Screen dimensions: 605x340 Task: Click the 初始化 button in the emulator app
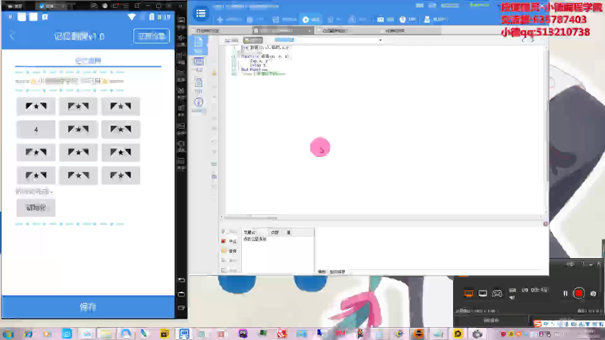36,207
